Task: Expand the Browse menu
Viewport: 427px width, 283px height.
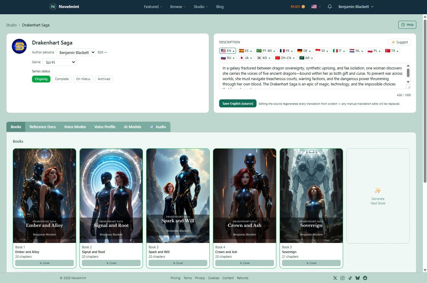Action: pos(178,7)
